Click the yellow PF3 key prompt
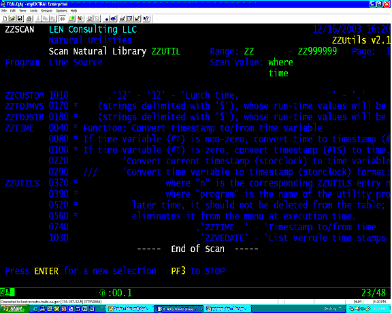 178,271
